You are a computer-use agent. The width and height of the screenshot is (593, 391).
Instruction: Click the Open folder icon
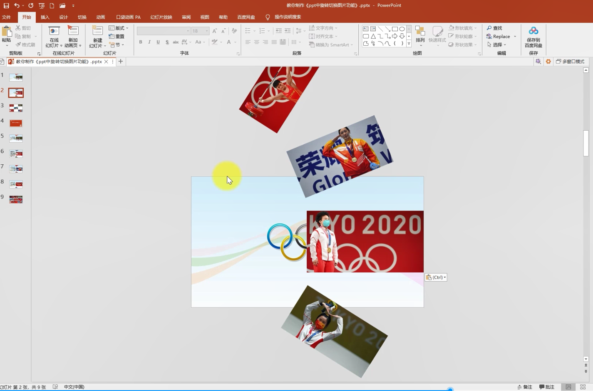click(x=62, y=6)
